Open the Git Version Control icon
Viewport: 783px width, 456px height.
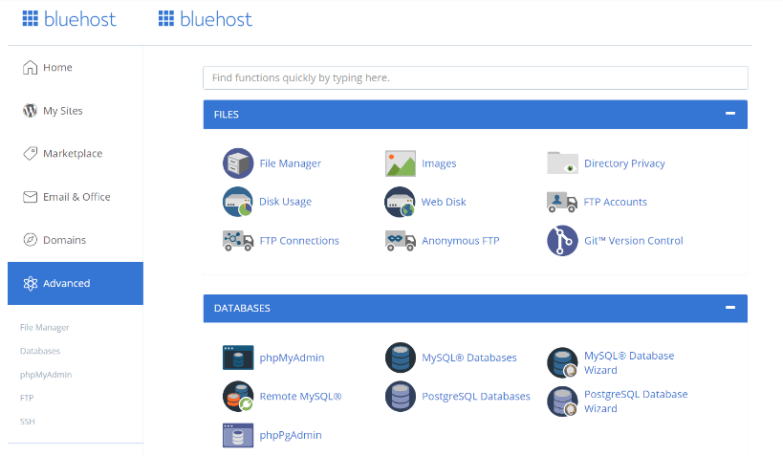pyautogui.click(x=562, y=240)
